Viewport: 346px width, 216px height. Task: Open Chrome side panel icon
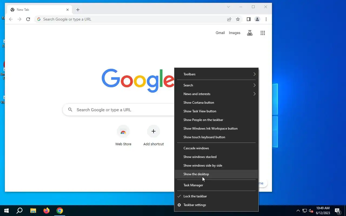coord(249,19)
